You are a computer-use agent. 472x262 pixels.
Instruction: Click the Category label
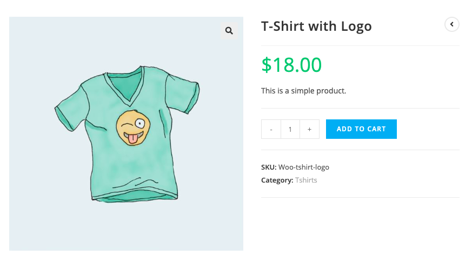pos(277,180)
